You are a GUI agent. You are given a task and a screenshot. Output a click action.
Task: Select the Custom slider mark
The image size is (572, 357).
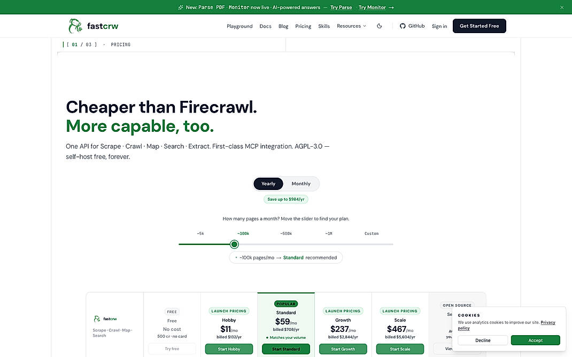372,234
